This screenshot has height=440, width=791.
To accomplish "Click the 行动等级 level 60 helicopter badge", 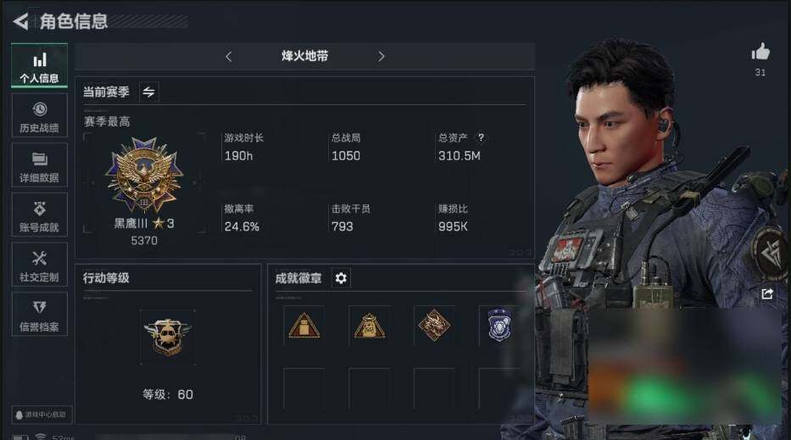I will [x=167, y=336].
